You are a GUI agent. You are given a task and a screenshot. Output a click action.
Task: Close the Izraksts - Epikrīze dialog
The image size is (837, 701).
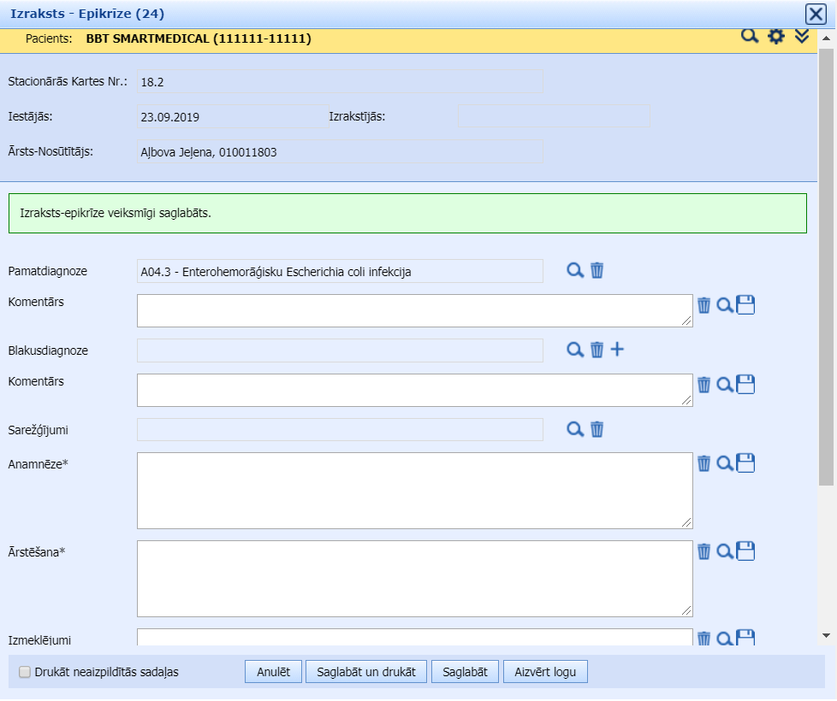(x=815, y=14)
